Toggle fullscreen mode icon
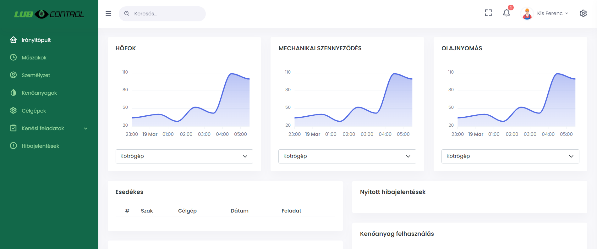This screenshot has width=597, height=249. 488,13
